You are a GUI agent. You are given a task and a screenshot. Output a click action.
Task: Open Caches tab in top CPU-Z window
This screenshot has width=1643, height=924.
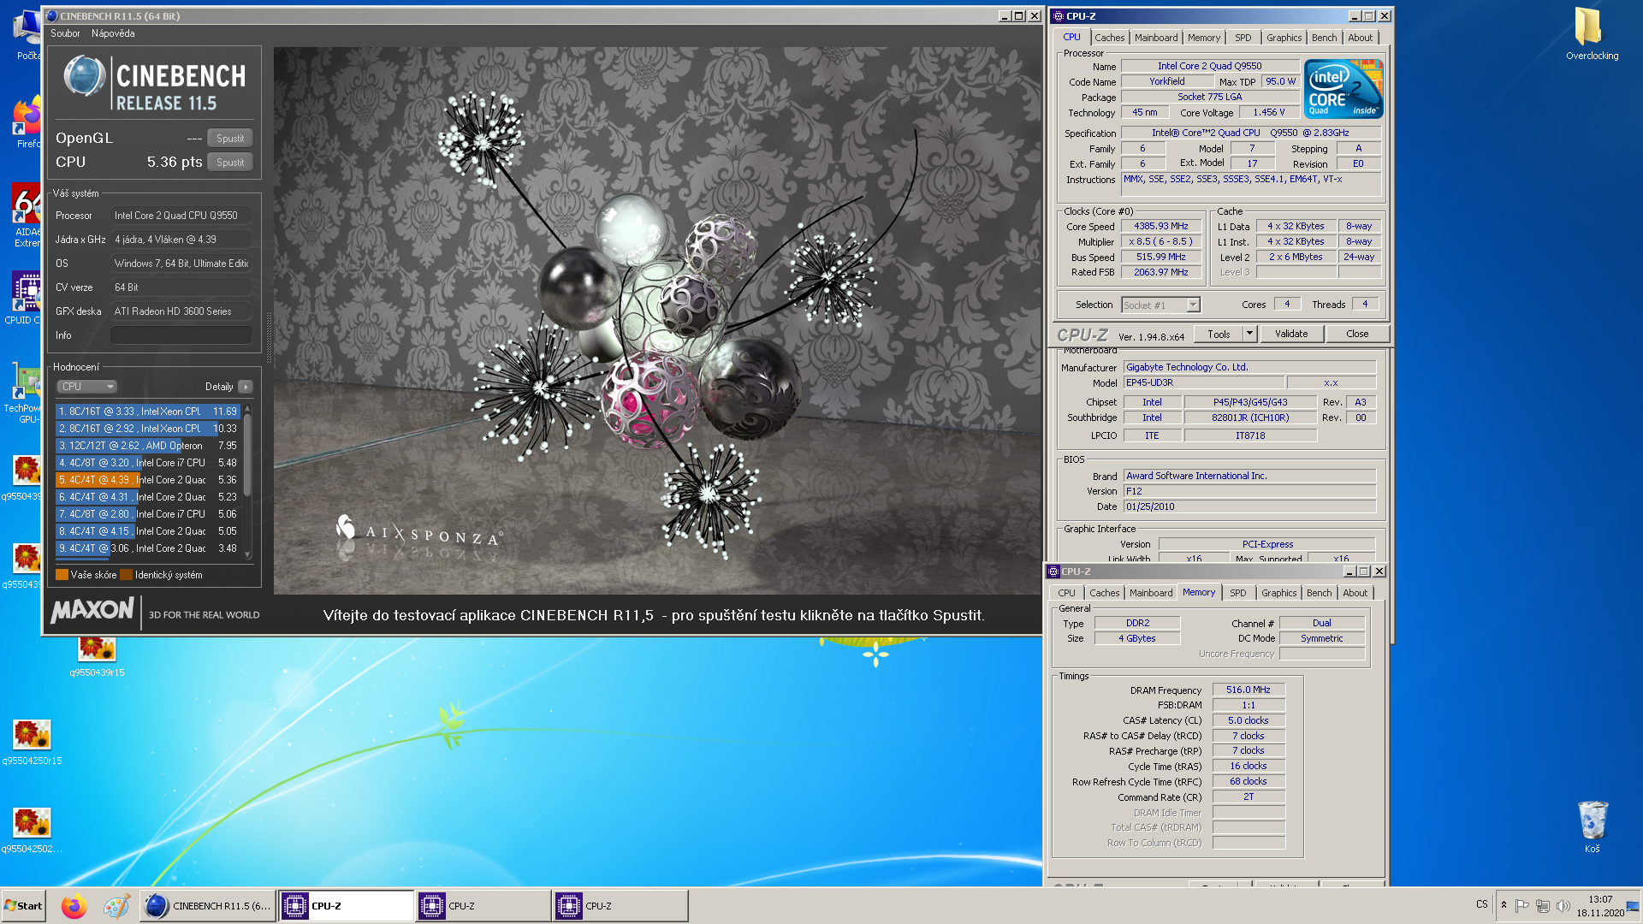1109,38
